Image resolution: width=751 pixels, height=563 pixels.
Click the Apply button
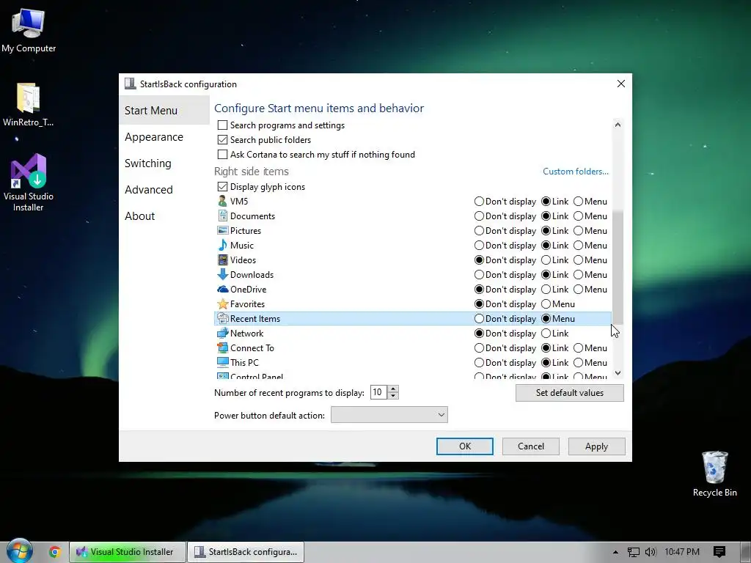point(596,446)
